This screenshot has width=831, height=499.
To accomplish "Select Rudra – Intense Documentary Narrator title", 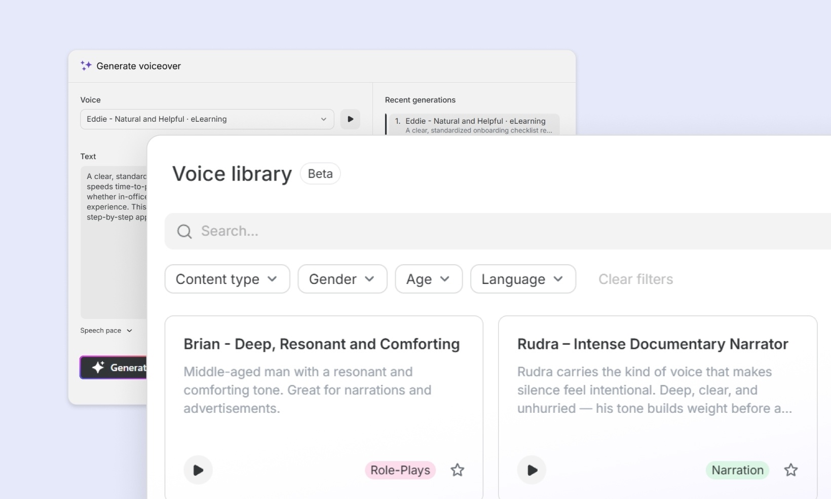I will (x=653, y=344).
